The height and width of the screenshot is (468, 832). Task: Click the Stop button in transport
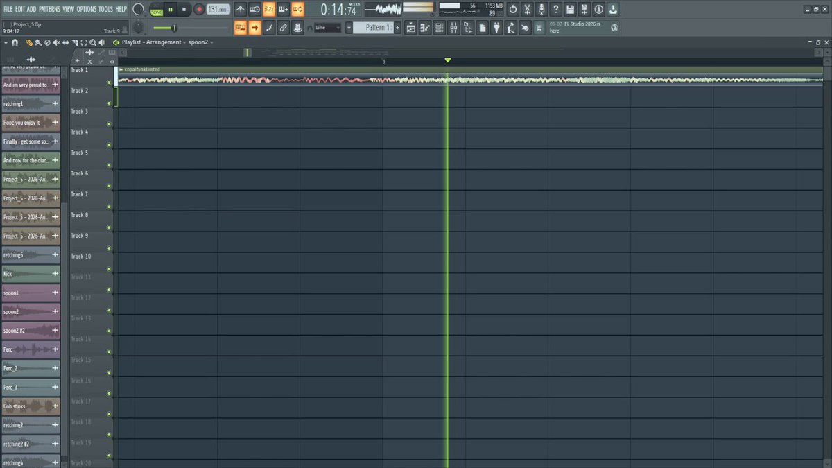(184, 9)
